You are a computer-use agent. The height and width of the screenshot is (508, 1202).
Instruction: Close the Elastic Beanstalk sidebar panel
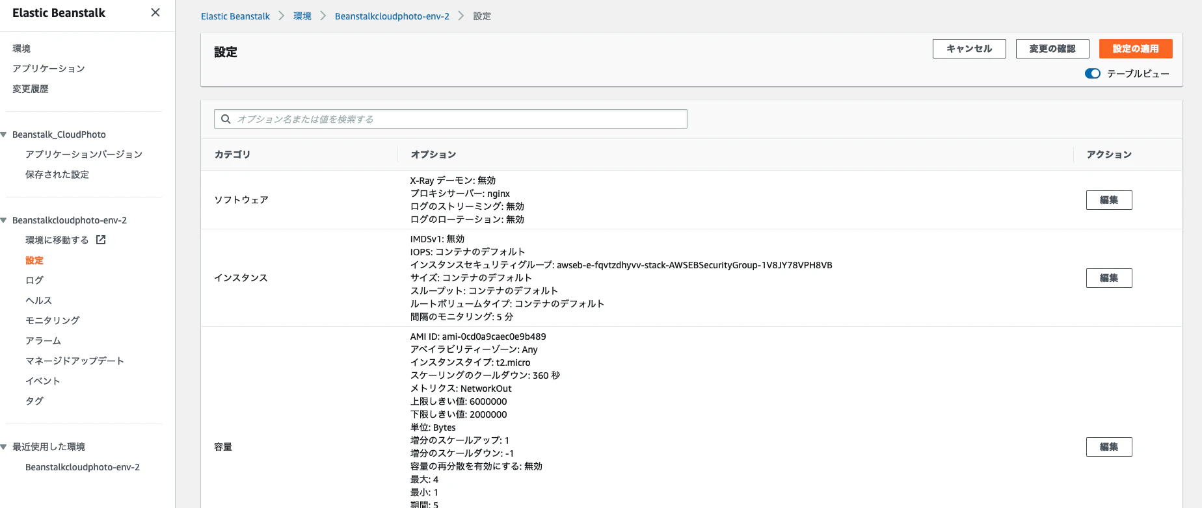(155, 12)
